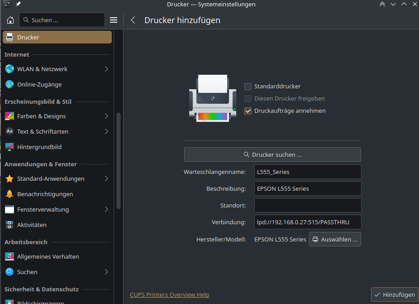Expand the Text & Schriftarten chevron
Image resolution: width=419 pixels, height=304 pixels.
[106, 131]
